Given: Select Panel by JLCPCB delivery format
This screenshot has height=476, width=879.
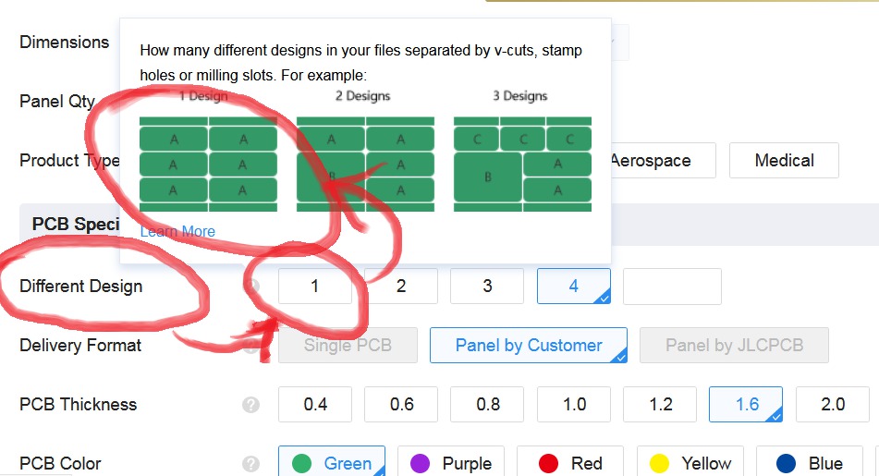Looking at the screenshot, I should [x=734, y=346].
